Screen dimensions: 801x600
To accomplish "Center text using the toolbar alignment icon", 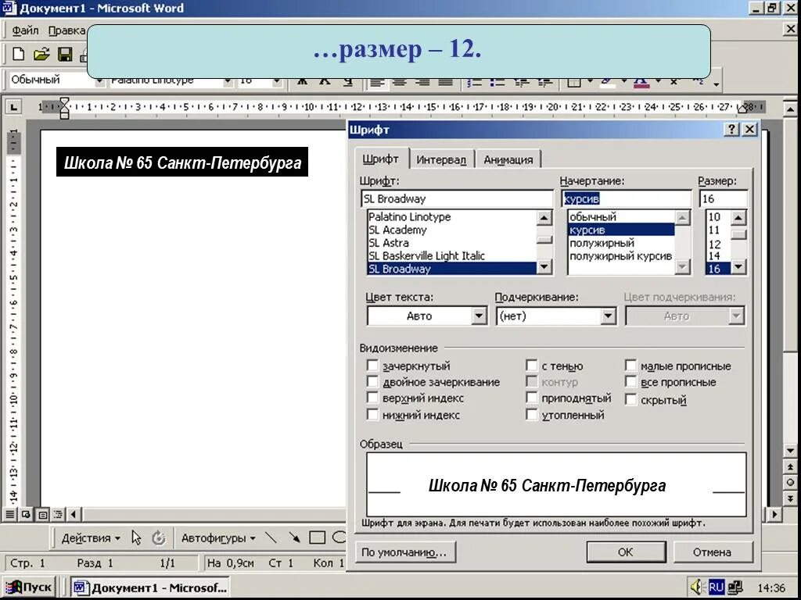I will click(400, 81).
